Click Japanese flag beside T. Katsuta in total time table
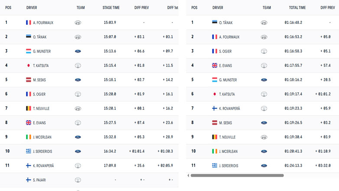Viewport: 339px width, 191px height. tap(215, 94)
